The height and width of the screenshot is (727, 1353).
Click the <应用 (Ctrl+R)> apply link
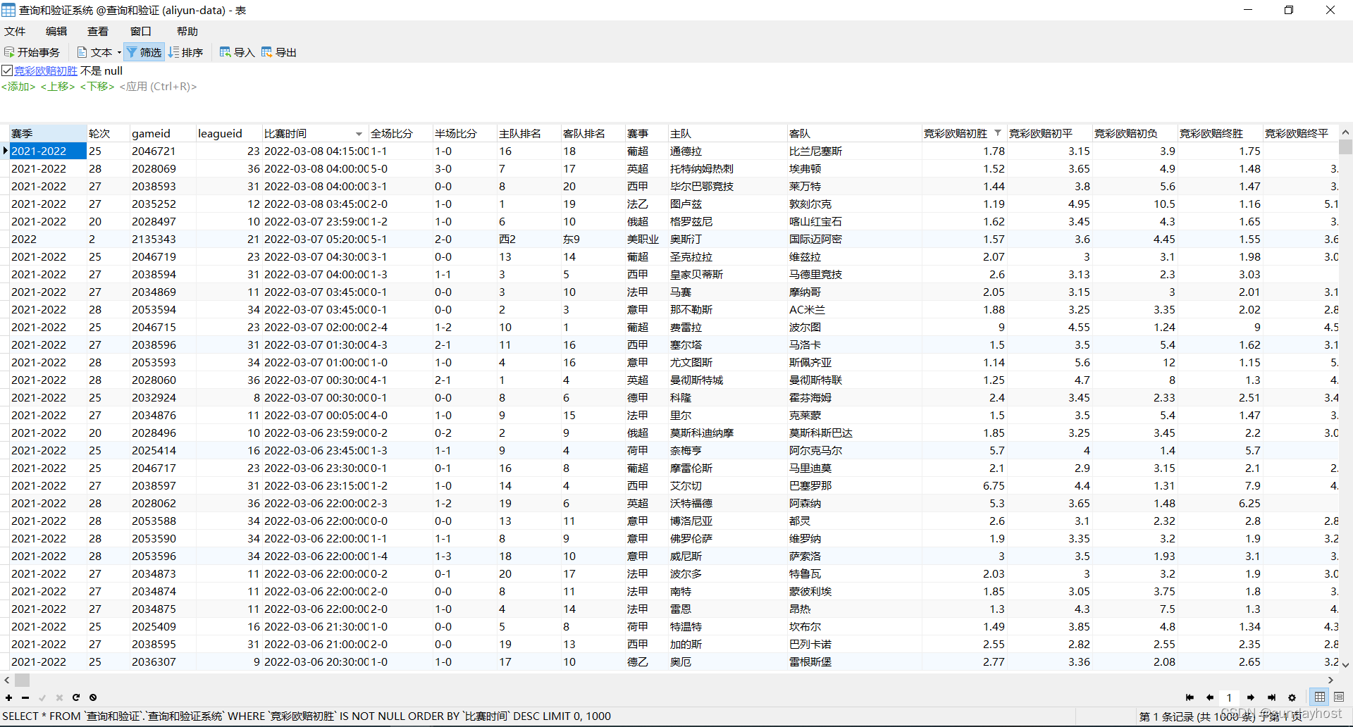(159, 87)
